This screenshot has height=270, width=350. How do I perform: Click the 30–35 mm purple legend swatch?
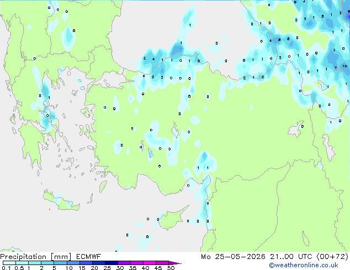124,263
